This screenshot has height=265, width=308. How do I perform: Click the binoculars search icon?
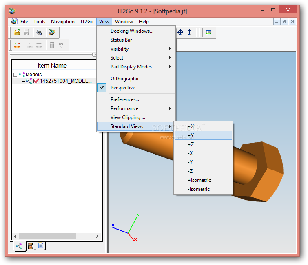tap(39, 32)
